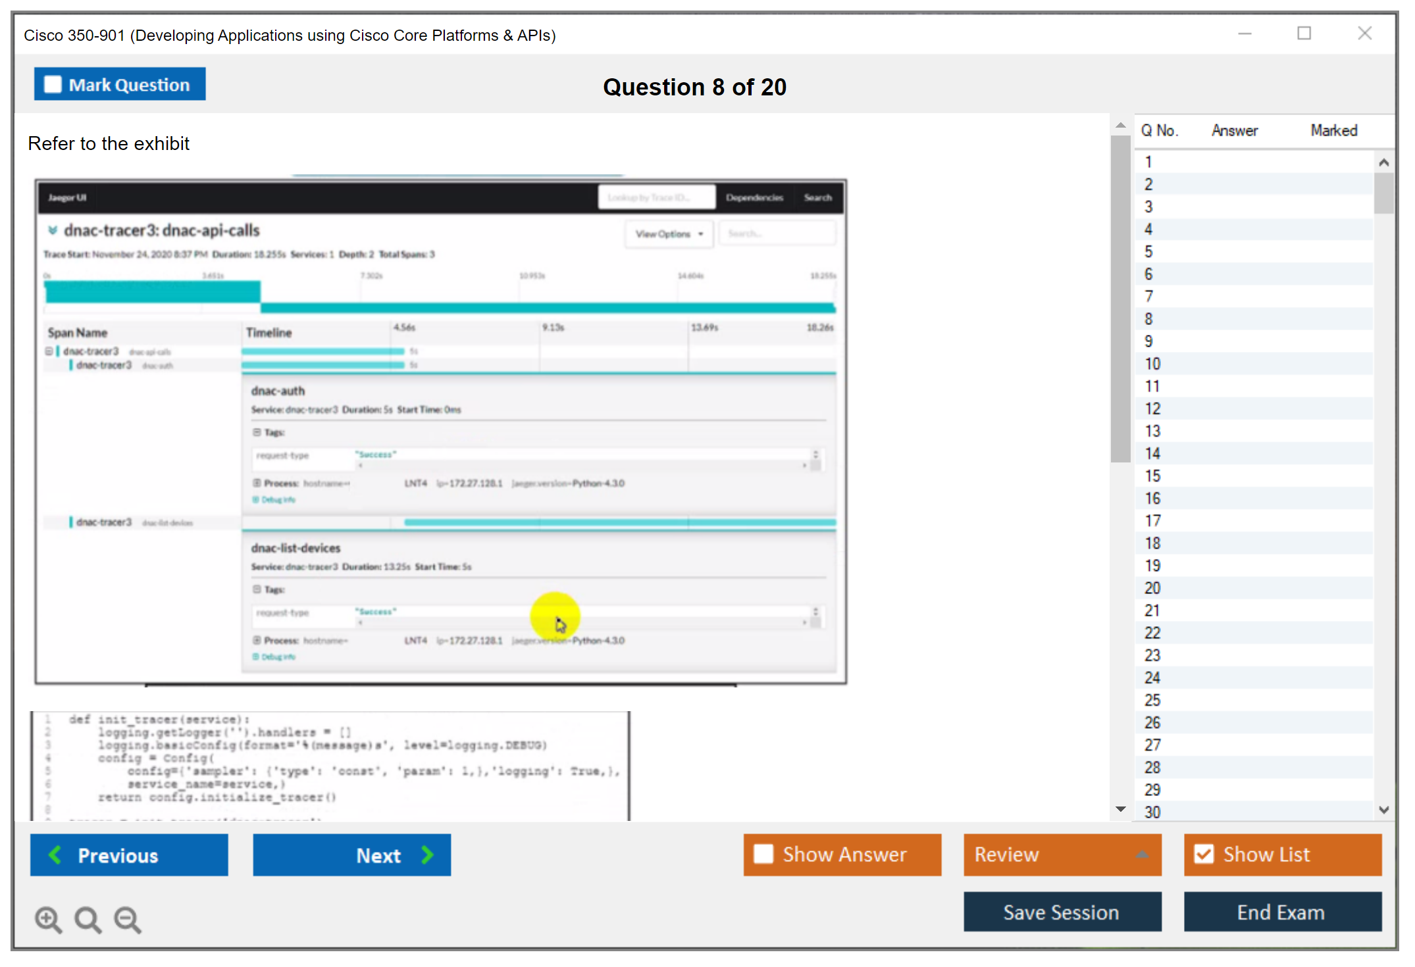Uncheck the Show List checkbox
This screenshot has height=967, width=1415.
click(1204, 854)
